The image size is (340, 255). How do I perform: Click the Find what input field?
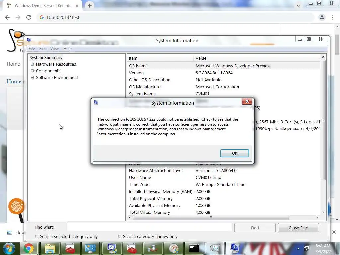[x=149, y=227]
